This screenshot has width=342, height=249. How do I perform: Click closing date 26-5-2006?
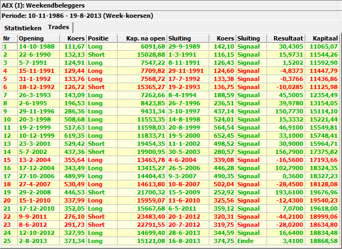tap(184, 168)
